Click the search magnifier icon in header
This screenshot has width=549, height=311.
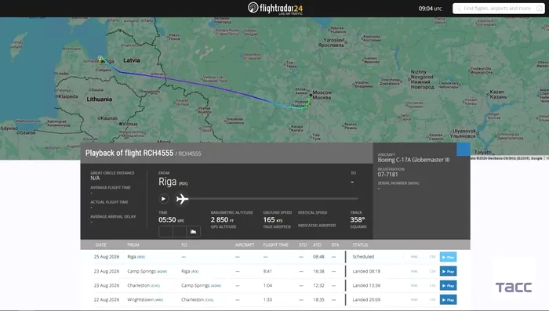[x=458, y=9]
